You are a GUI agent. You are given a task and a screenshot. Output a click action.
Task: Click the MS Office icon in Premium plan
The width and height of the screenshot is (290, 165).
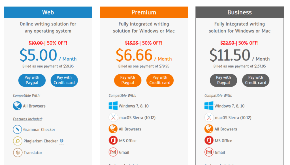point(113,140)
